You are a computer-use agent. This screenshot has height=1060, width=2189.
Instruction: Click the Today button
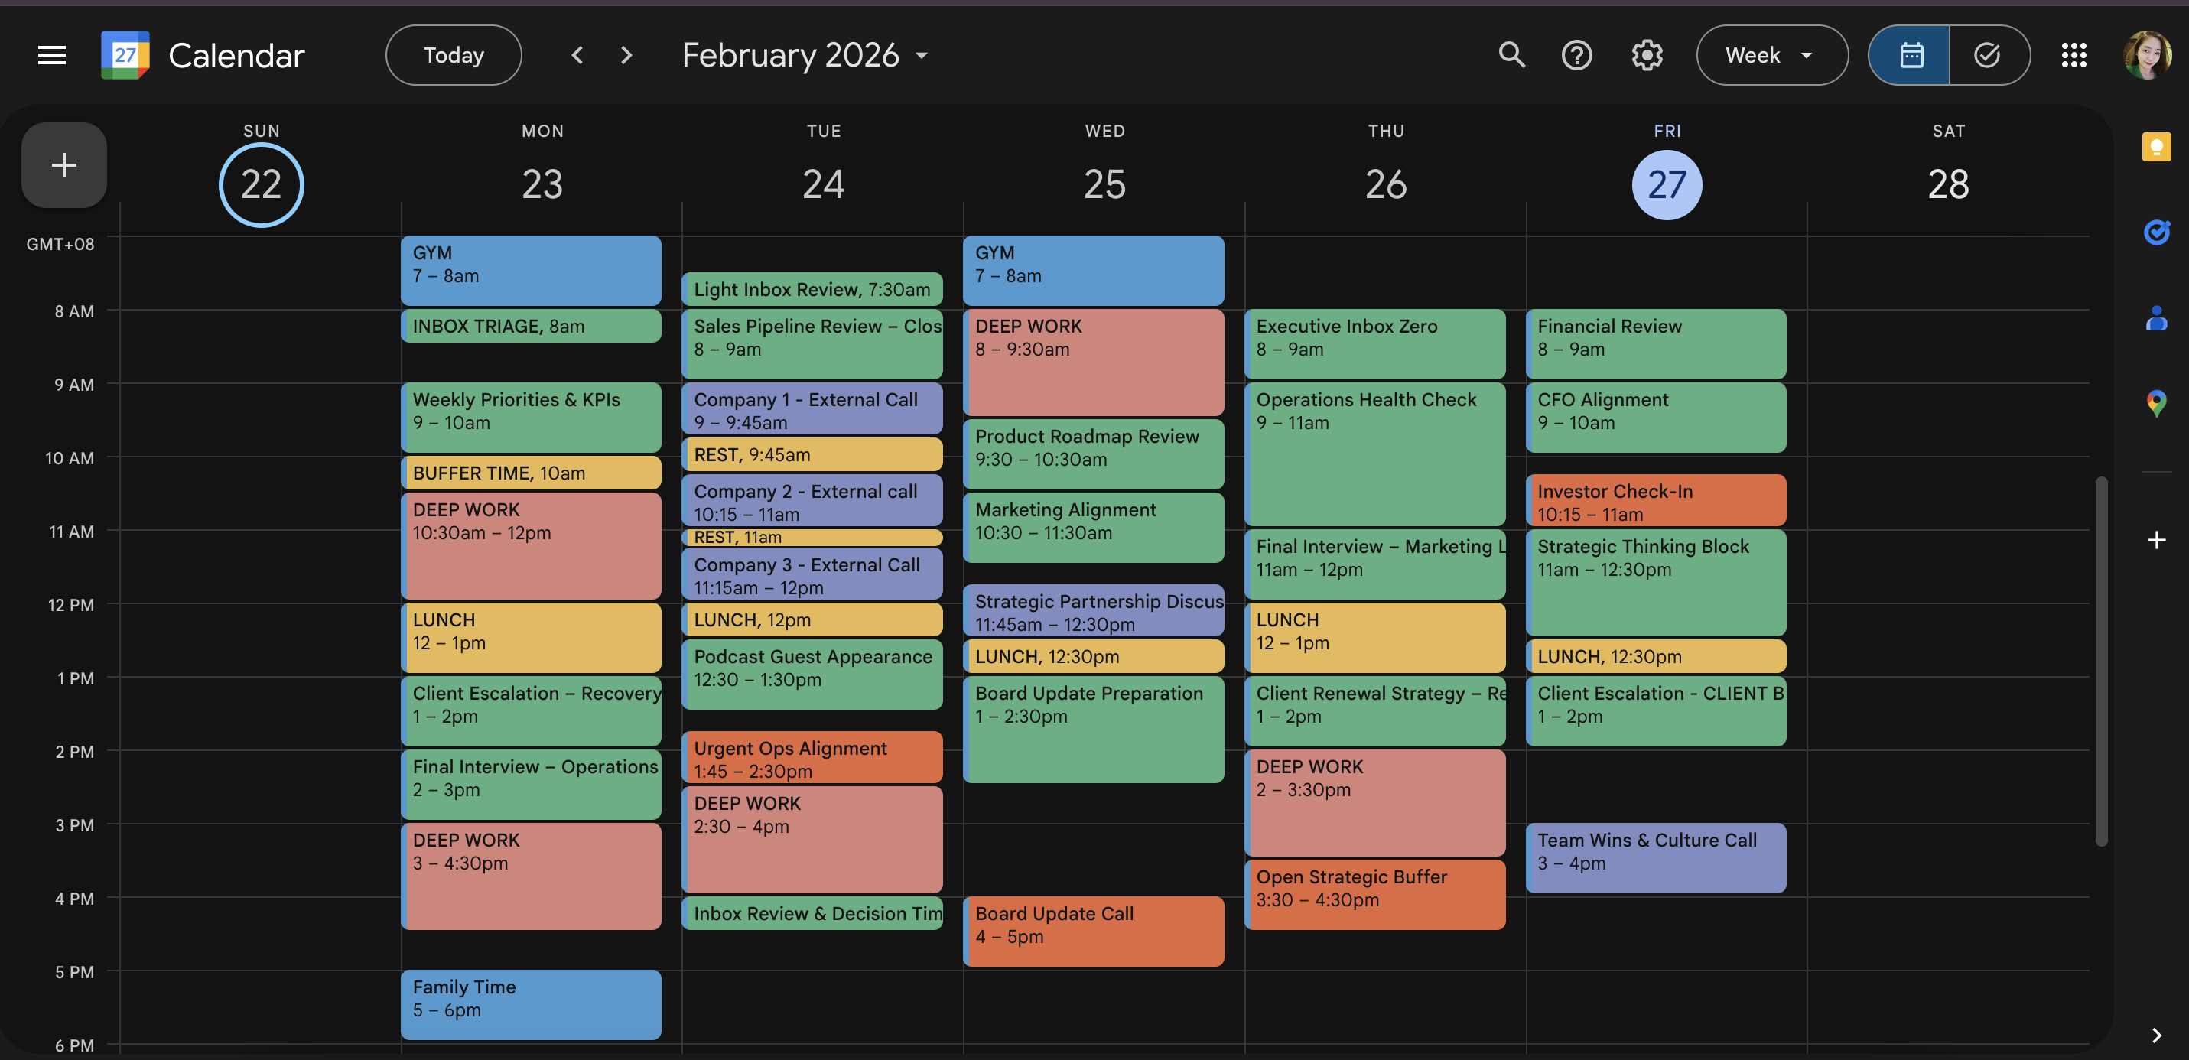tap(453, 55)
